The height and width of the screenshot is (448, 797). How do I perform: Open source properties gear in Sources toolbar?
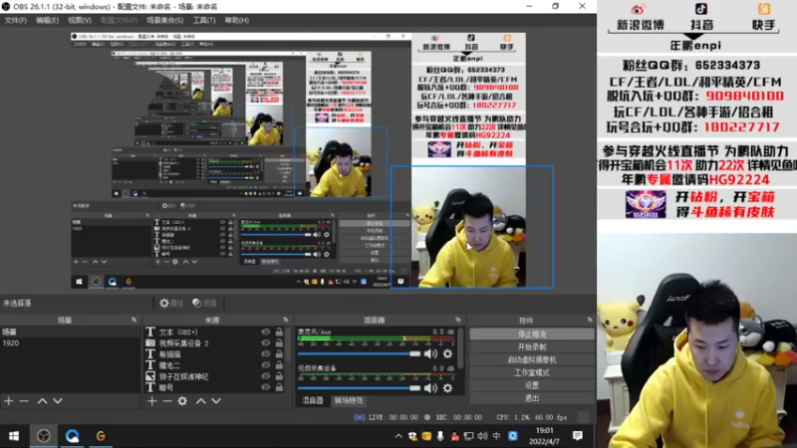[182, 401]
